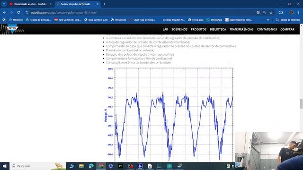Go back to the previous page
The width and height of the screenshot is (303, 170).
coord(4,13)
